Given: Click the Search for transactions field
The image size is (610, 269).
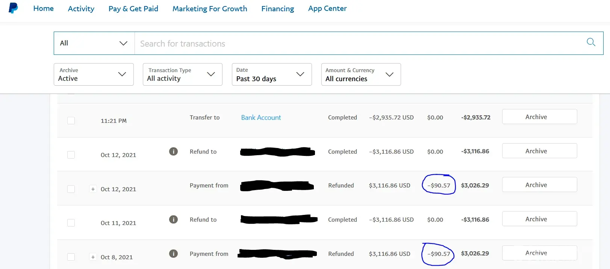Looking at the screenshot, I should coord(357,44).
